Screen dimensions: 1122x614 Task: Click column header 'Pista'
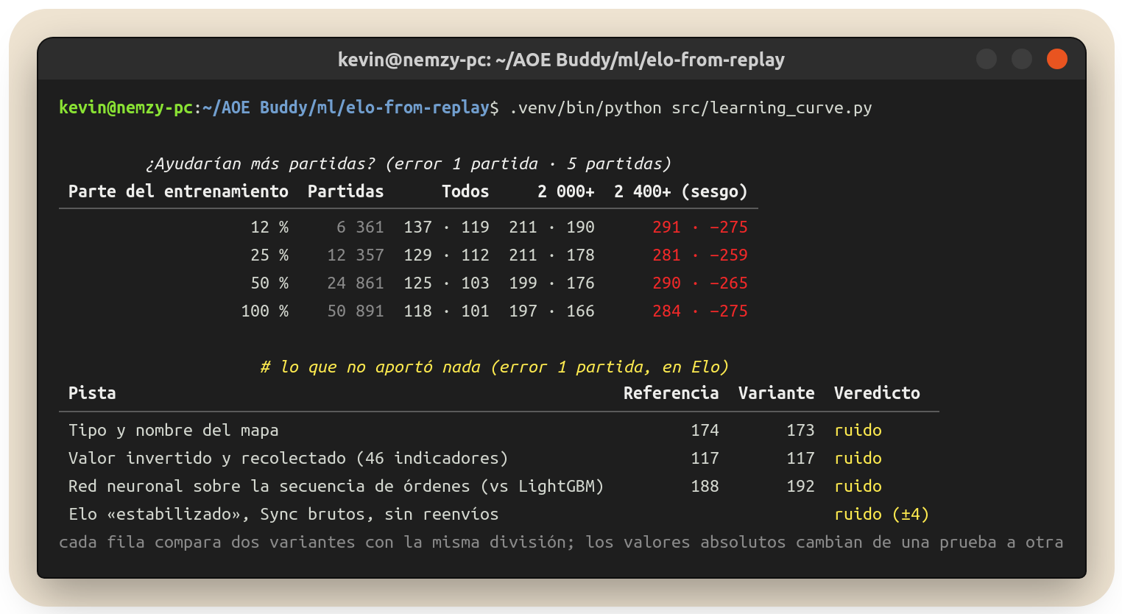pos(92,393)
